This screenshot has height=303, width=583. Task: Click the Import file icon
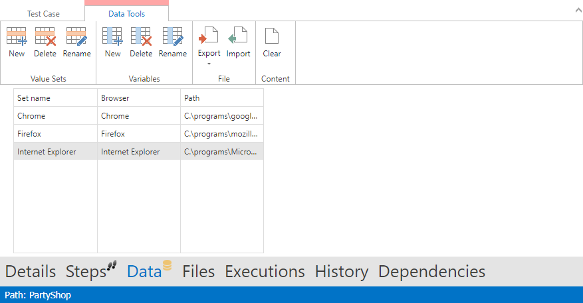click(238, 36)
